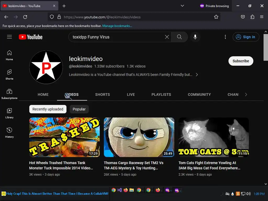Click the 1.33M subscribers text
Viewport: 268px width, 201px height.
109,66
